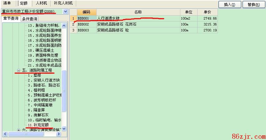Collapse the 五、道路附属工程 tree node
This screenshot has height=140, width=266.
[19, 71]
